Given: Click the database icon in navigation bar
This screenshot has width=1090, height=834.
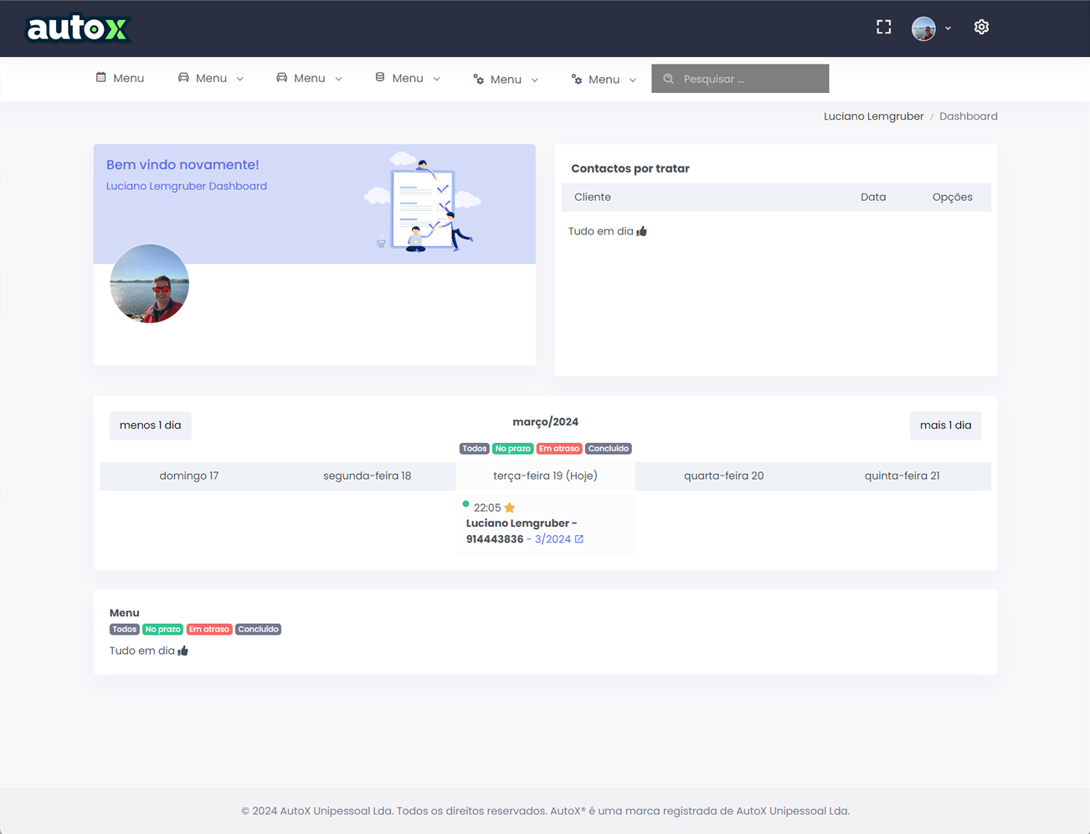Looking at the screenshot, I should (380, 77).
